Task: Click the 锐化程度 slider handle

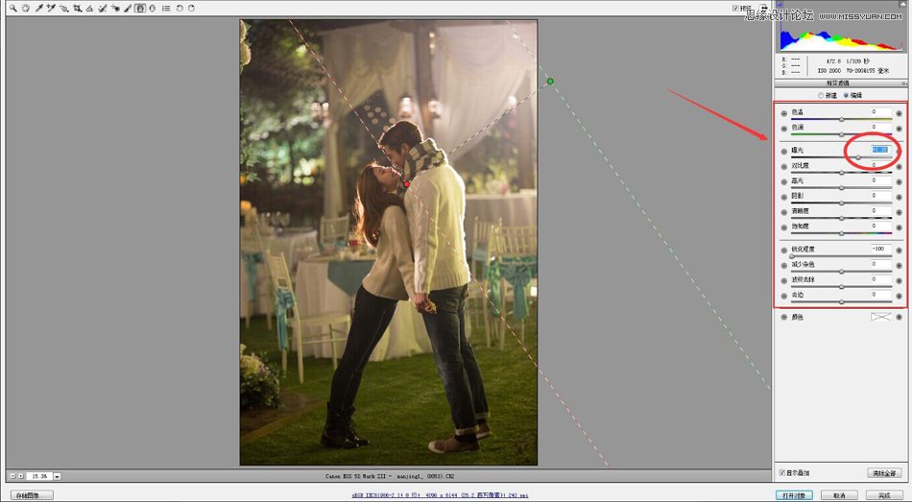Action: point(792,256)
